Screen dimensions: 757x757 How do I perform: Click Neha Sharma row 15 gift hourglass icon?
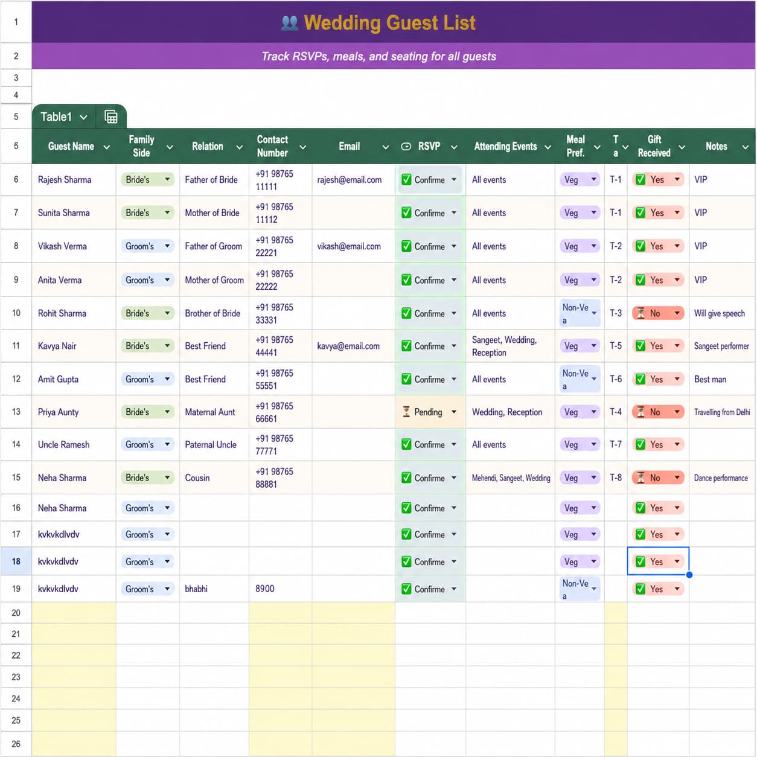(640, 478)
